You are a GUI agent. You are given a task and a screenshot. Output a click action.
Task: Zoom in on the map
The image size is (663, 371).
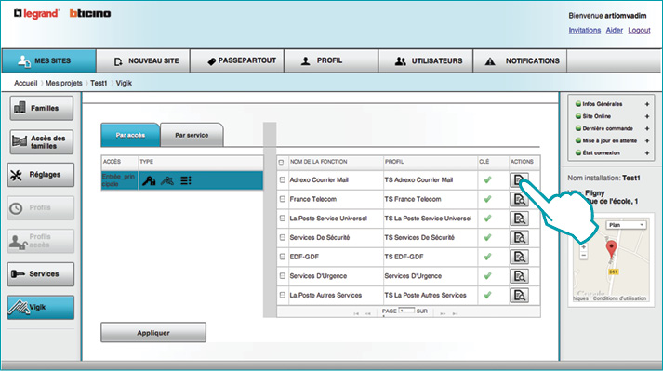tap(584, 247)
